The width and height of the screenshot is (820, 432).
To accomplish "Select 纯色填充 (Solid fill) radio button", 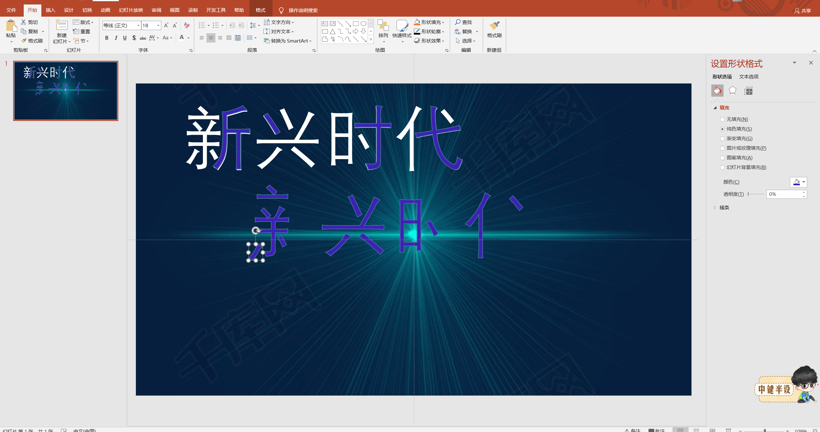I will click(722, 129).
